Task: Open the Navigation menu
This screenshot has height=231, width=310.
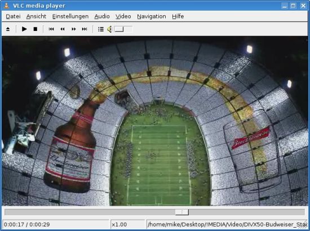Action: (x=152, y=16)
